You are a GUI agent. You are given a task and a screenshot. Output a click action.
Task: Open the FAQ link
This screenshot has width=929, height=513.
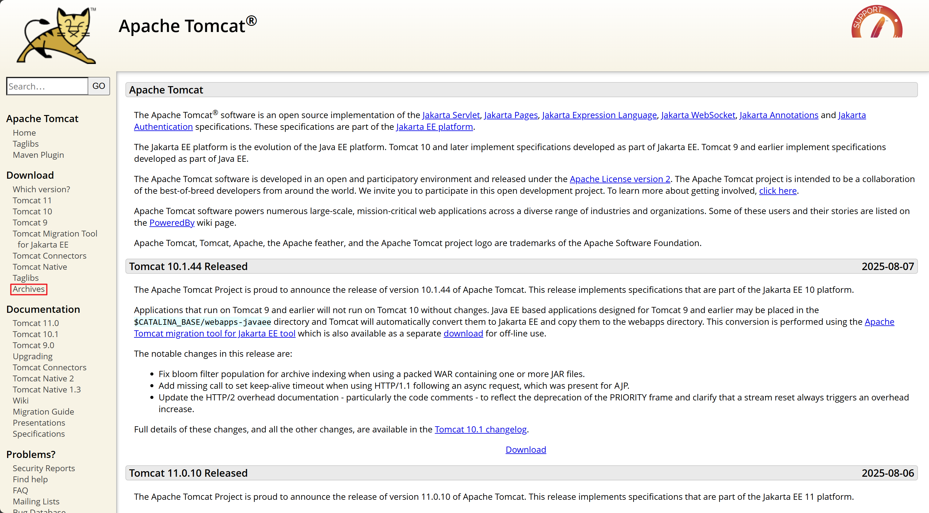pyautogui.click(x=20, y=491)
